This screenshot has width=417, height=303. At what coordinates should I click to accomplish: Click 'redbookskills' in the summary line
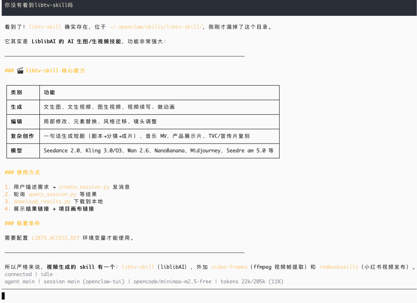pos(339,267)
